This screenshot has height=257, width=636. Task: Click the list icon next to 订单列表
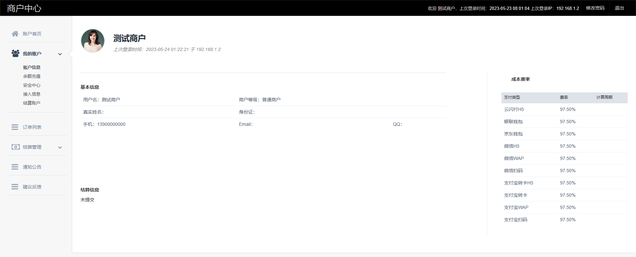point(15,127)
